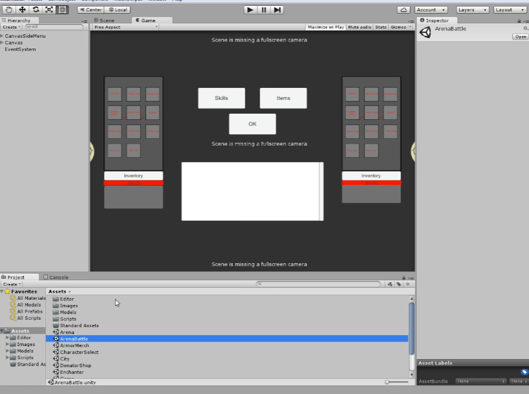This screenshot has height=394, width=529.
Task: Open the Free Aspect dropdown
Action: [x=125, y=27]
